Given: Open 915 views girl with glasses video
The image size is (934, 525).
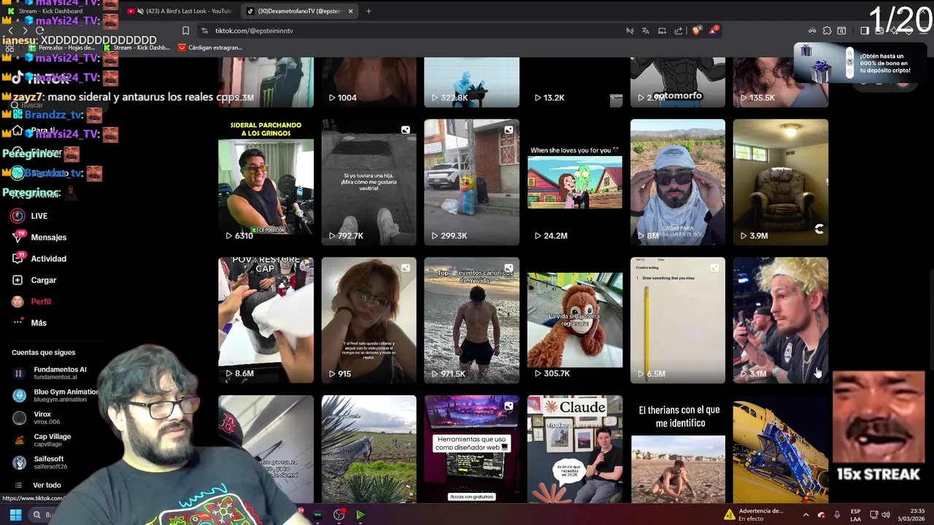Looking at the screenshot, I should 368,320.
